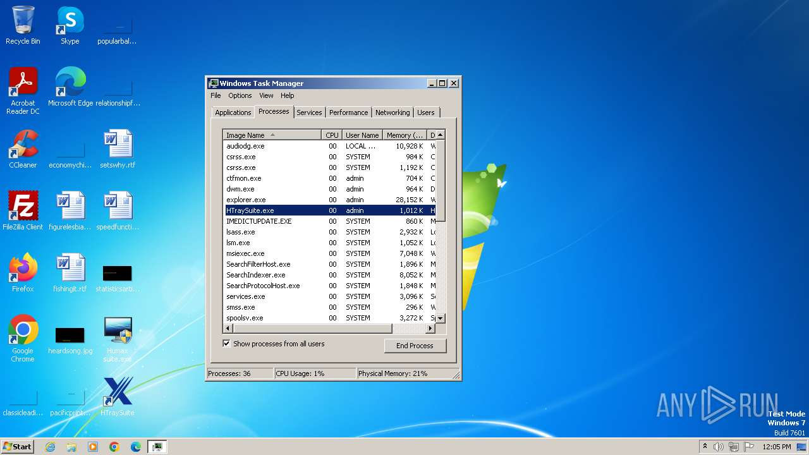Open Acrobat Reader DC desktop icon
The height and width of the screenshot is (455, 809).
pyautogui.click(x=23, y=90)
